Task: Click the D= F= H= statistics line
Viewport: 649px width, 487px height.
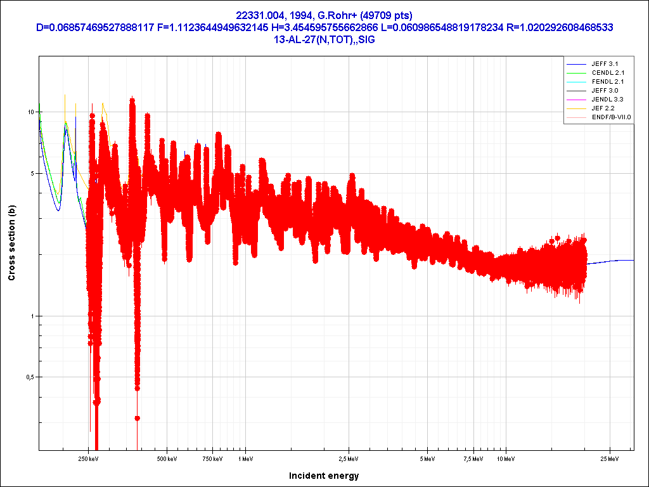Action: pos(324,27)
